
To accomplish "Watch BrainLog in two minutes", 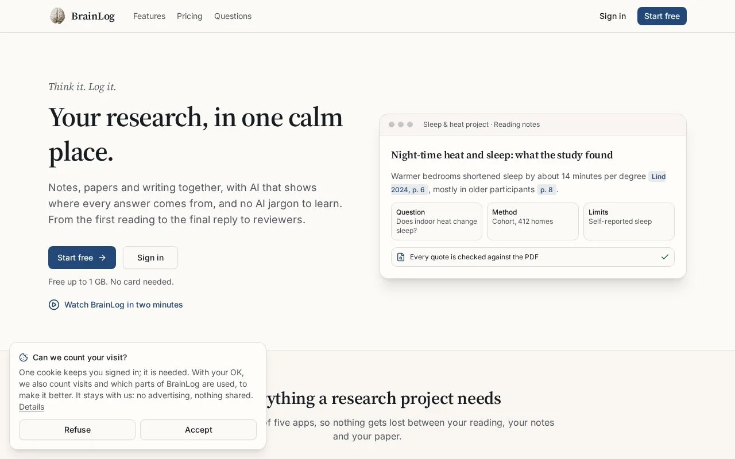I will tap(115, 305).
